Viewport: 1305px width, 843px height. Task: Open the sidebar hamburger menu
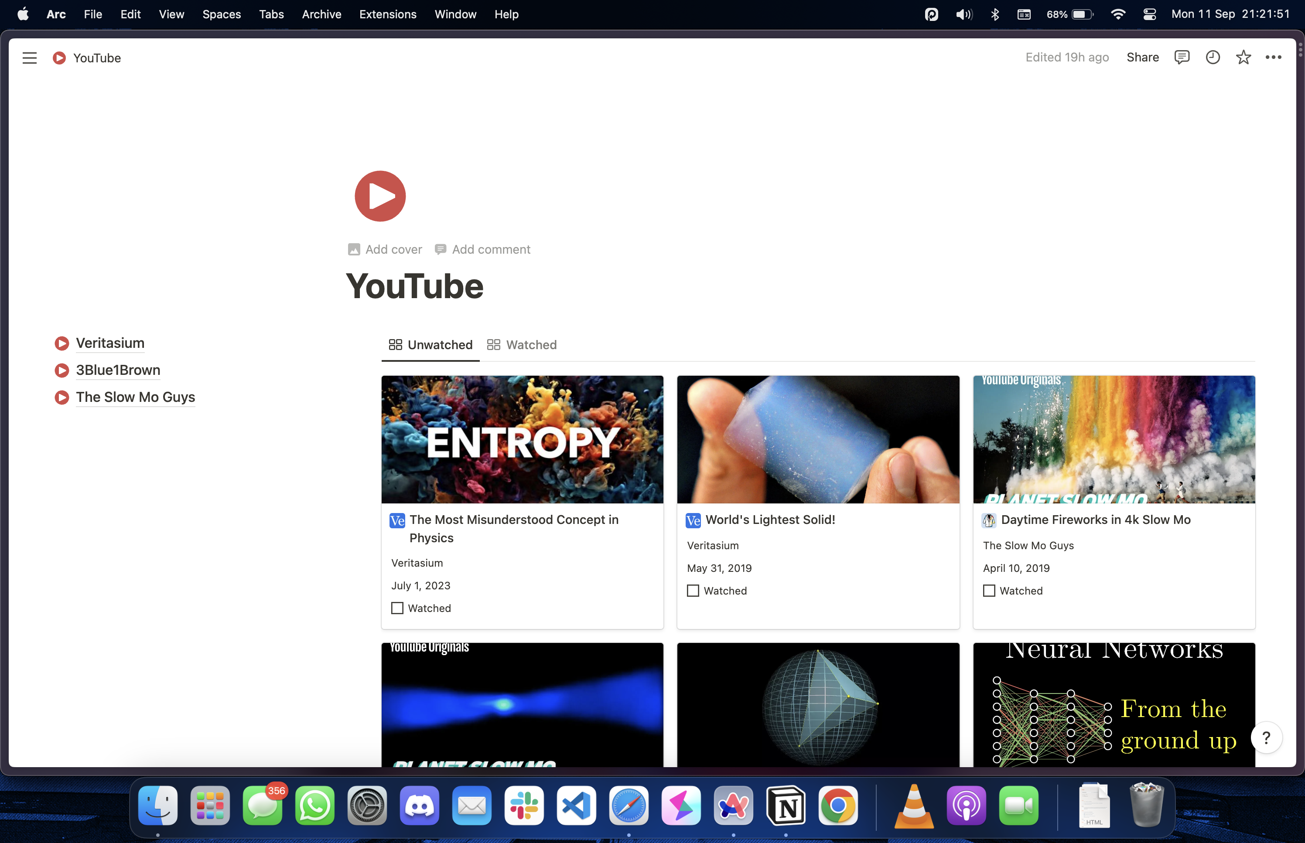(x=30, y=58)
